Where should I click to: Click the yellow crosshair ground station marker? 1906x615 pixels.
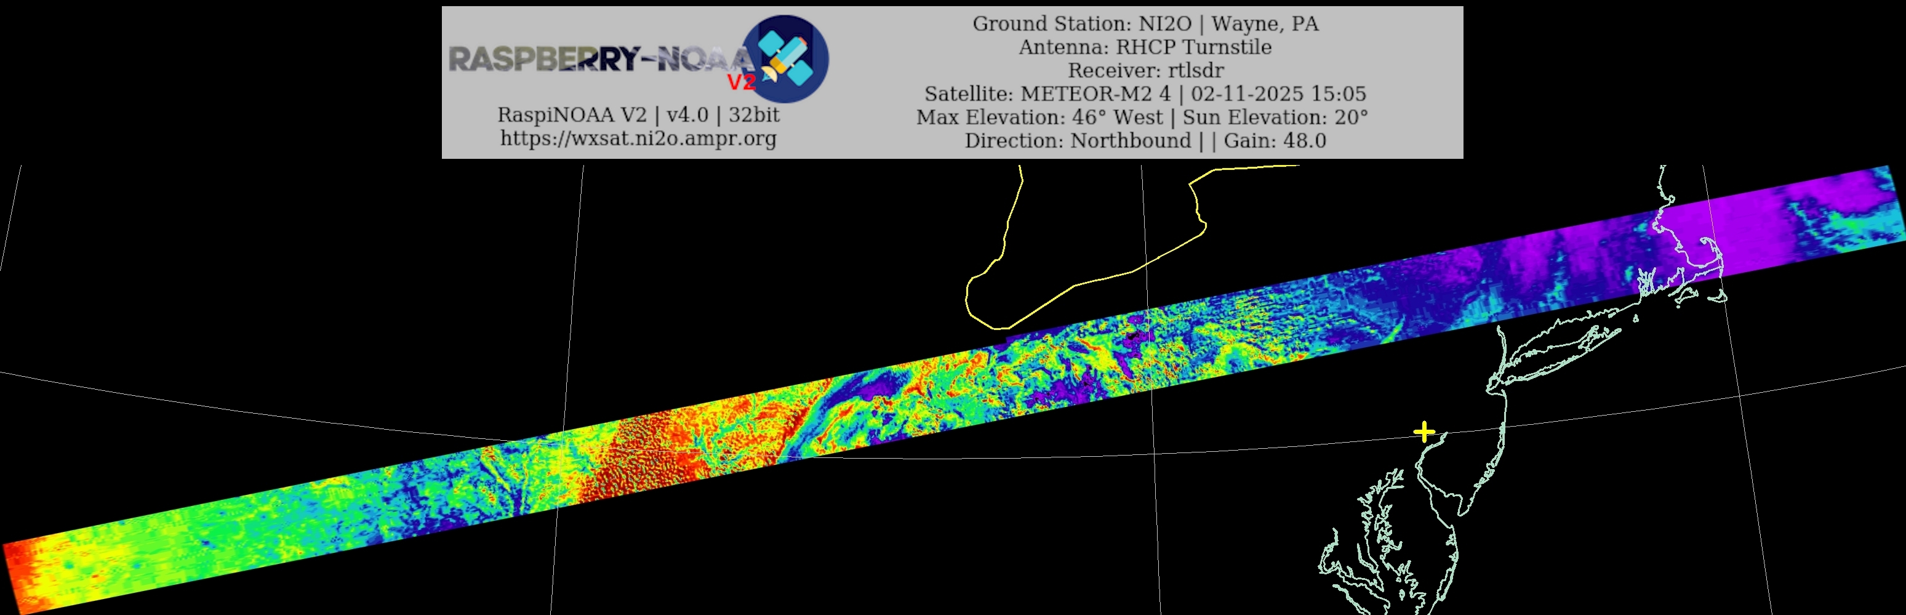1423,432
